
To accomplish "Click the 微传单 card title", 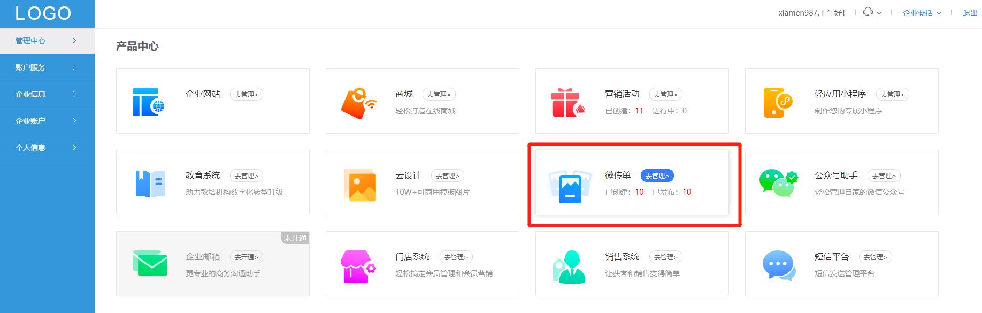I will [618, 175].
